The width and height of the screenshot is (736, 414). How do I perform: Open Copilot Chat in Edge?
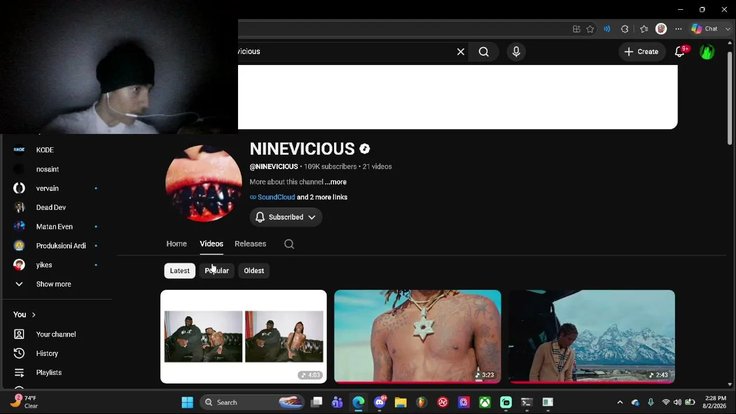[706, 29]
